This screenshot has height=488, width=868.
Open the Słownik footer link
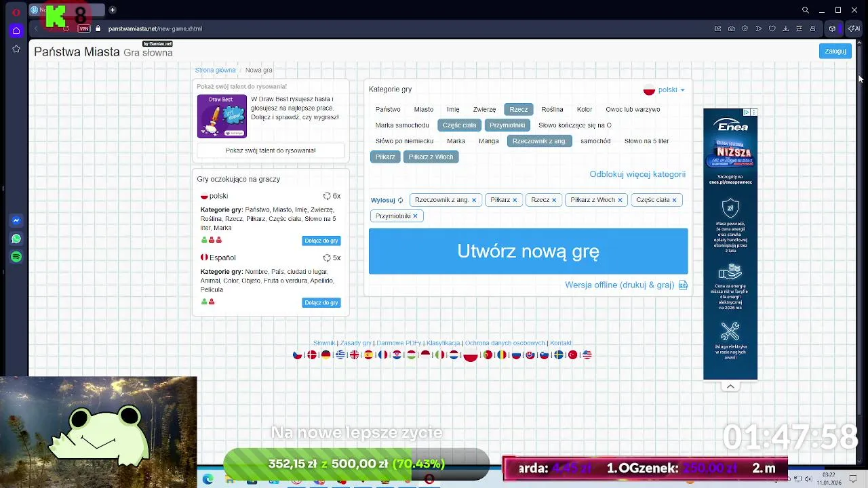[x=324, y=343]
